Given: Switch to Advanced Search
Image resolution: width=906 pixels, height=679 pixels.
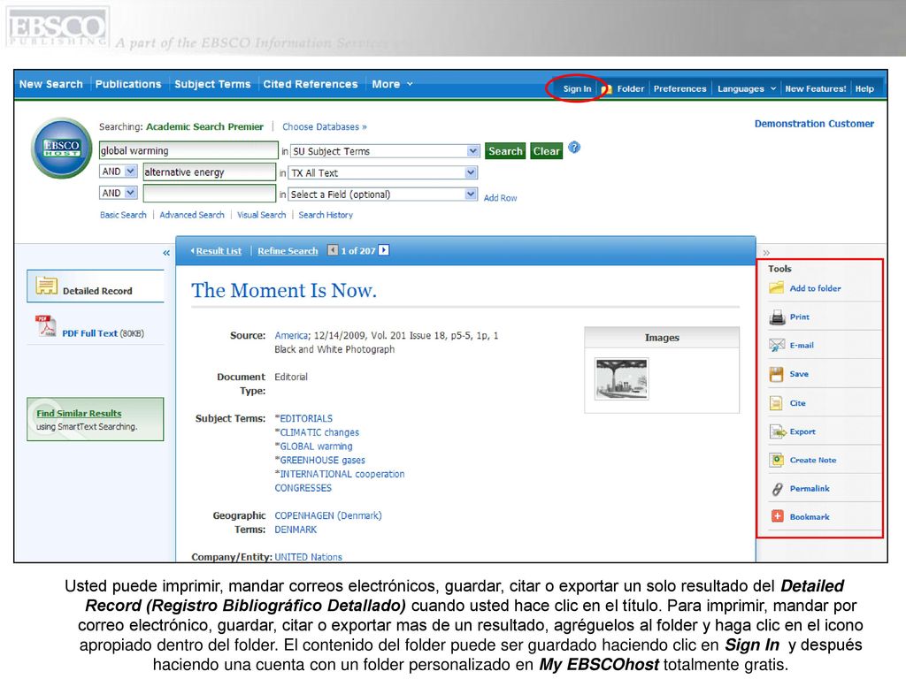Looking at the screenshot, I should [192, 215].
